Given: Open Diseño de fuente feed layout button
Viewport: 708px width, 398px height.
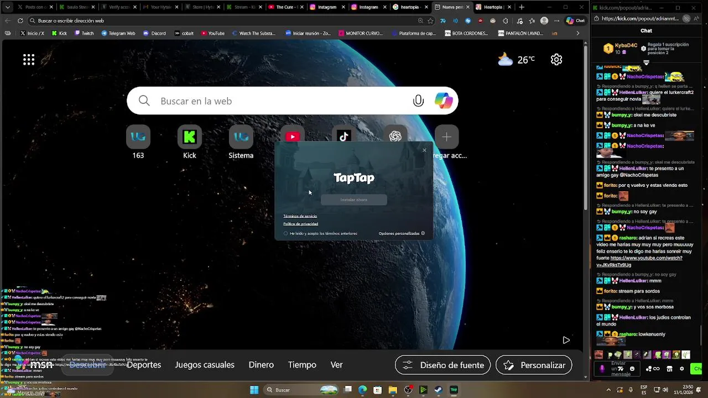Looking at the screenshot, I should click(442, 365).
